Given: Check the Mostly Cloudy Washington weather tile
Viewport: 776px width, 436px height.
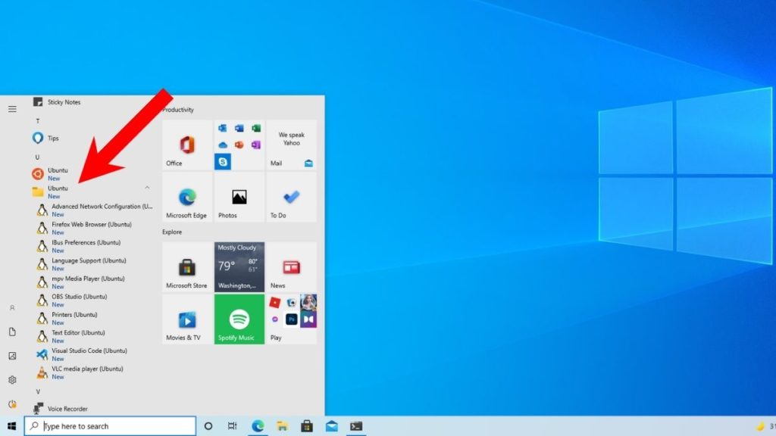Looking at the screenshot, I should pos(238,266).
